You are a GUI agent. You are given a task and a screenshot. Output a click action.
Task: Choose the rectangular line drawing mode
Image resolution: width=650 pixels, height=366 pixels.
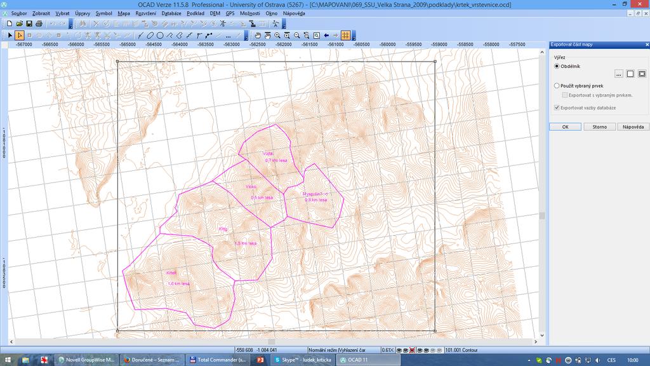(x=169, y=36)
